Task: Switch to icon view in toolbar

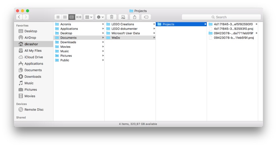Action: point(58,17)
